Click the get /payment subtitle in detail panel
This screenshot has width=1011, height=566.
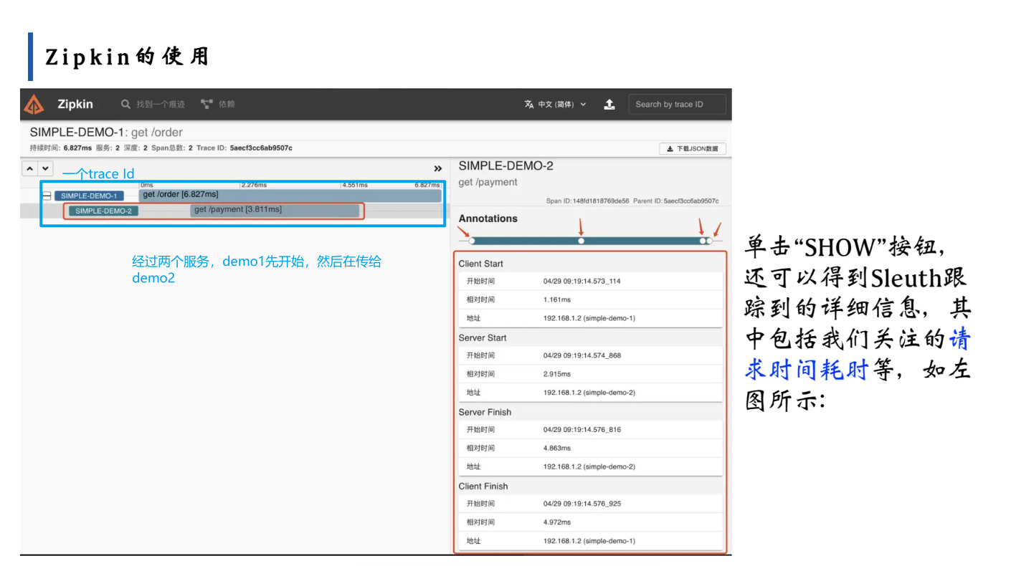[x=488, y=183]
